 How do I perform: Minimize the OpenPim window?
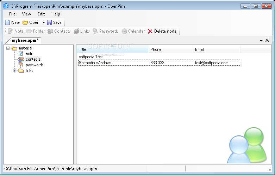[x=245, y=6]
